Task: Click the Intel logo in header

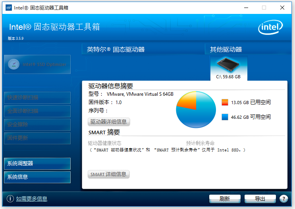Action: (270, 27)
